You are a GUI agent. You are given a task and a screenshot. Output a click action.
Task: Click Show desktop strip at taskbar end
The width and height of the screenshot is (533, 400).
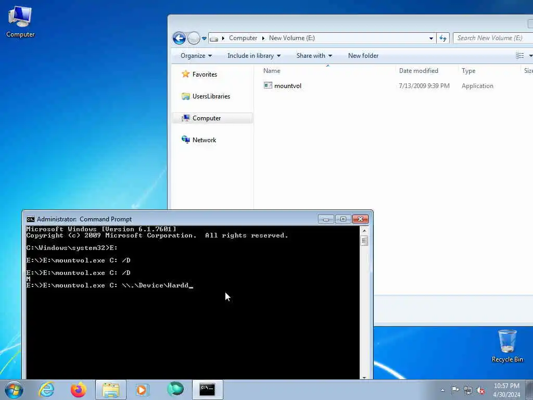point(529,390)
